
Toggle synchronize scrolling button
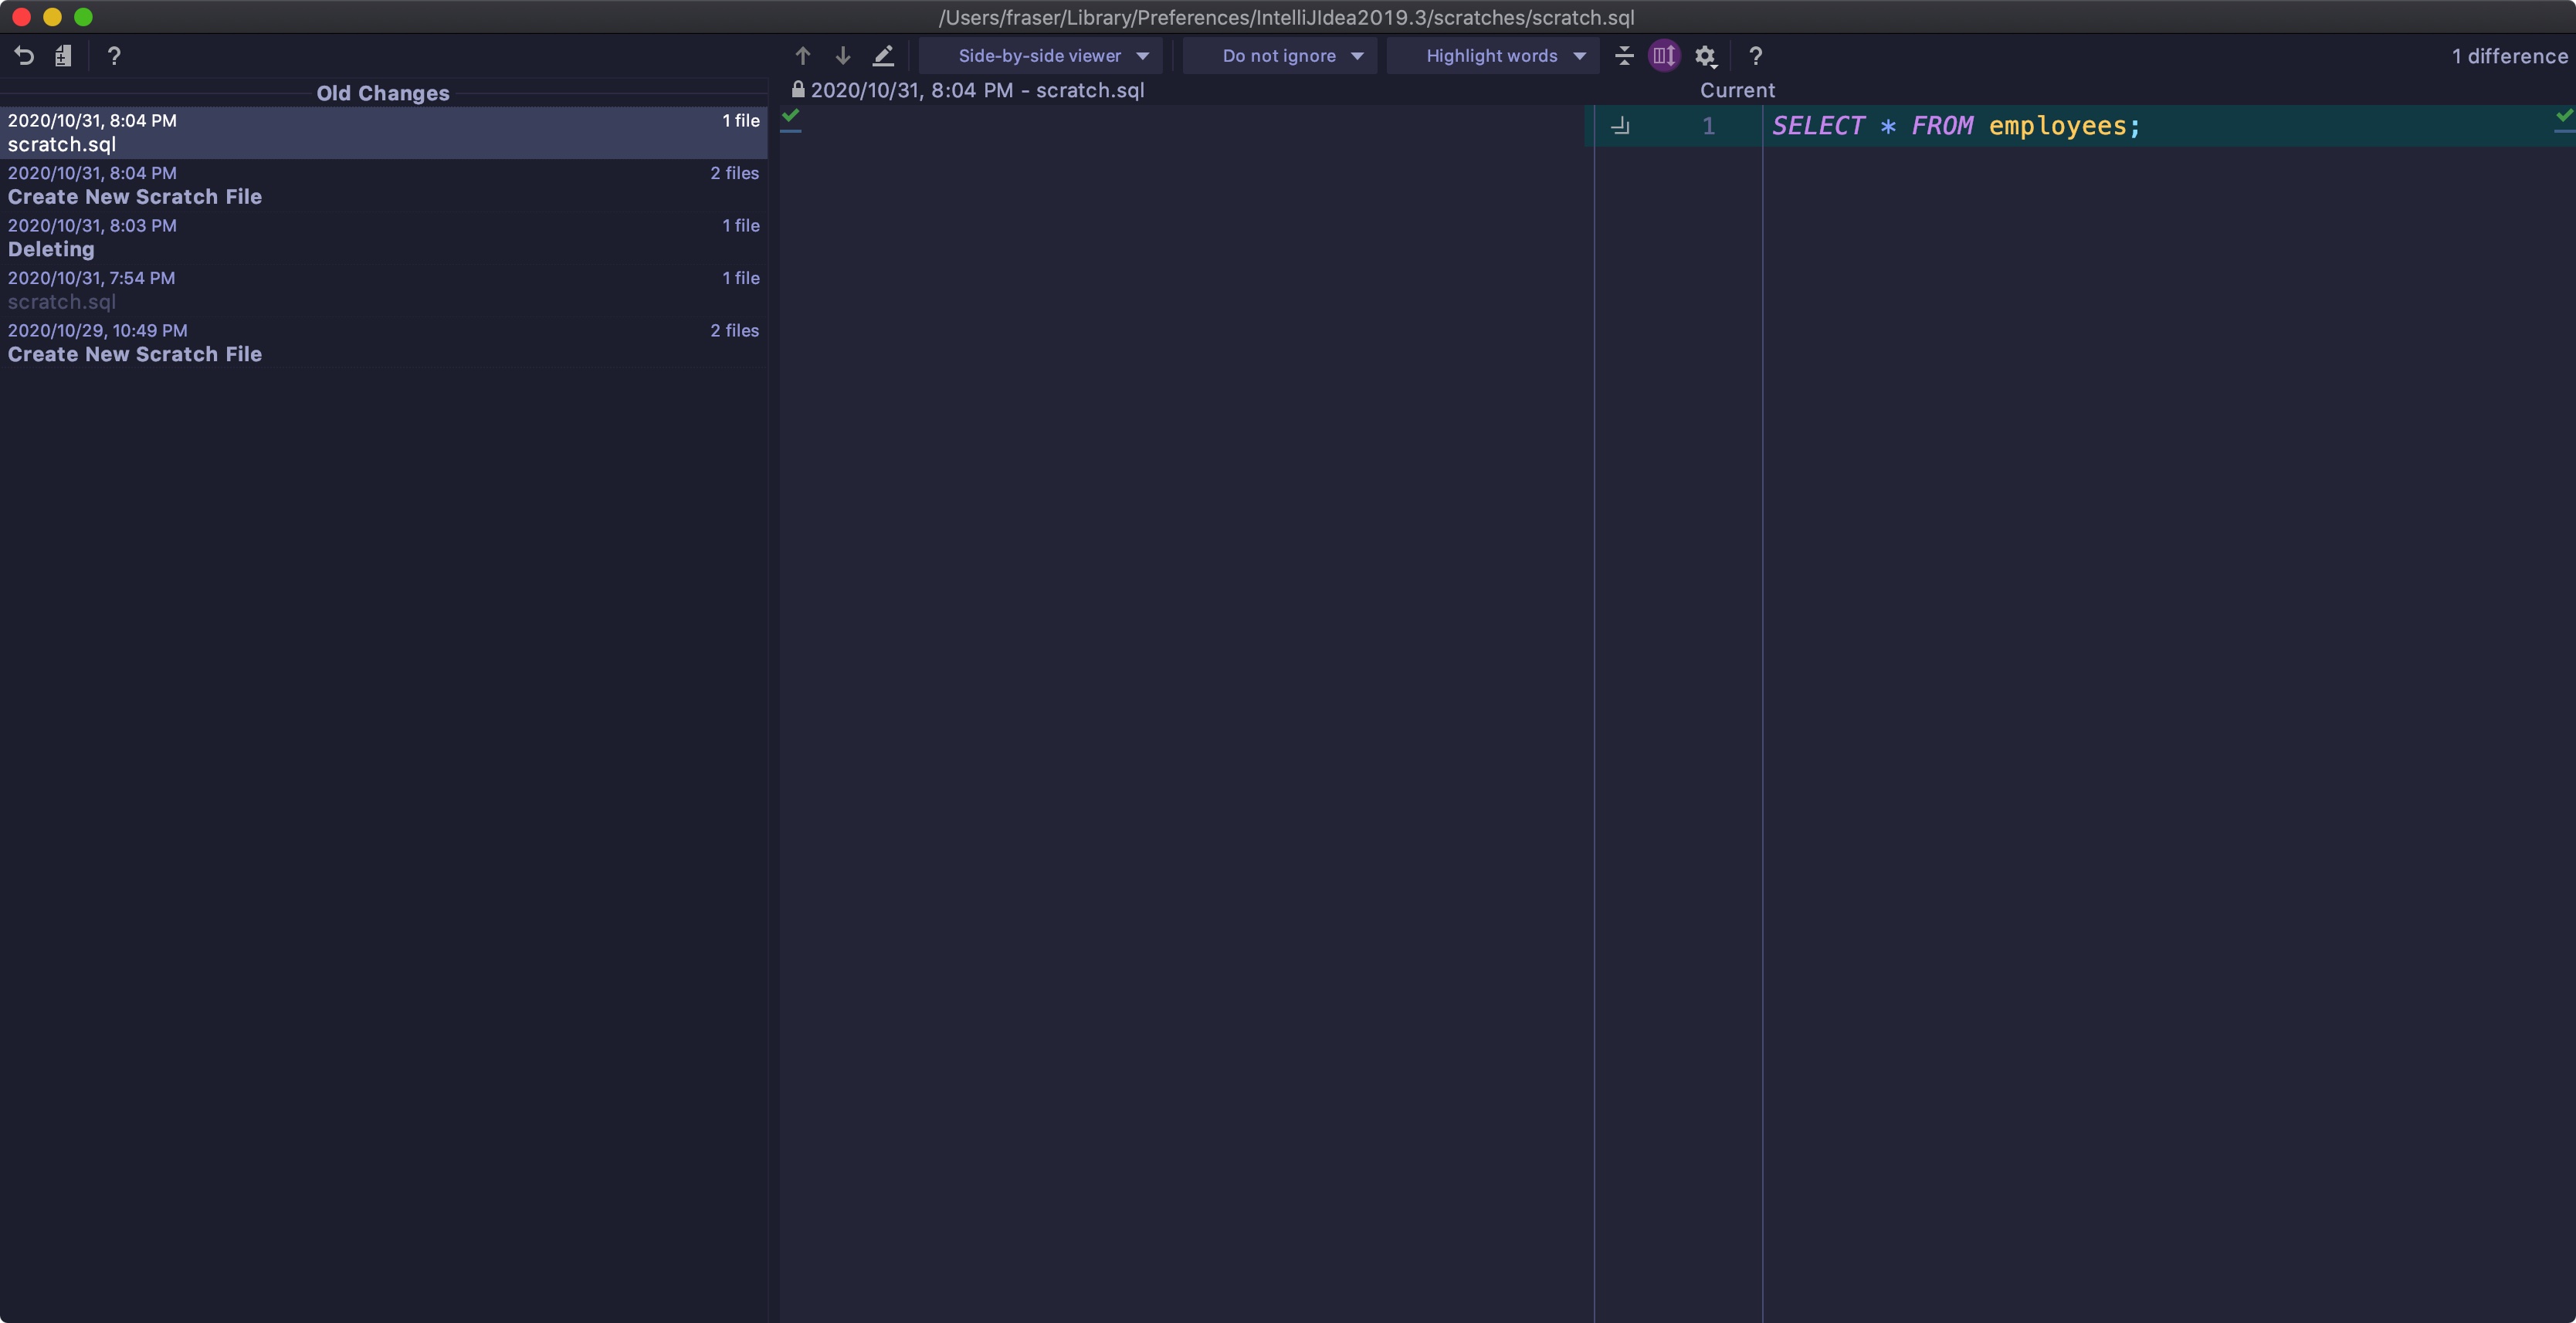[1664, 56]
